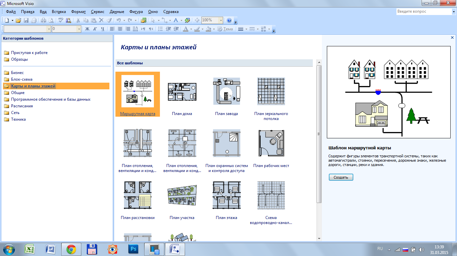Open the Файл menu

click(x=11, y=12)
